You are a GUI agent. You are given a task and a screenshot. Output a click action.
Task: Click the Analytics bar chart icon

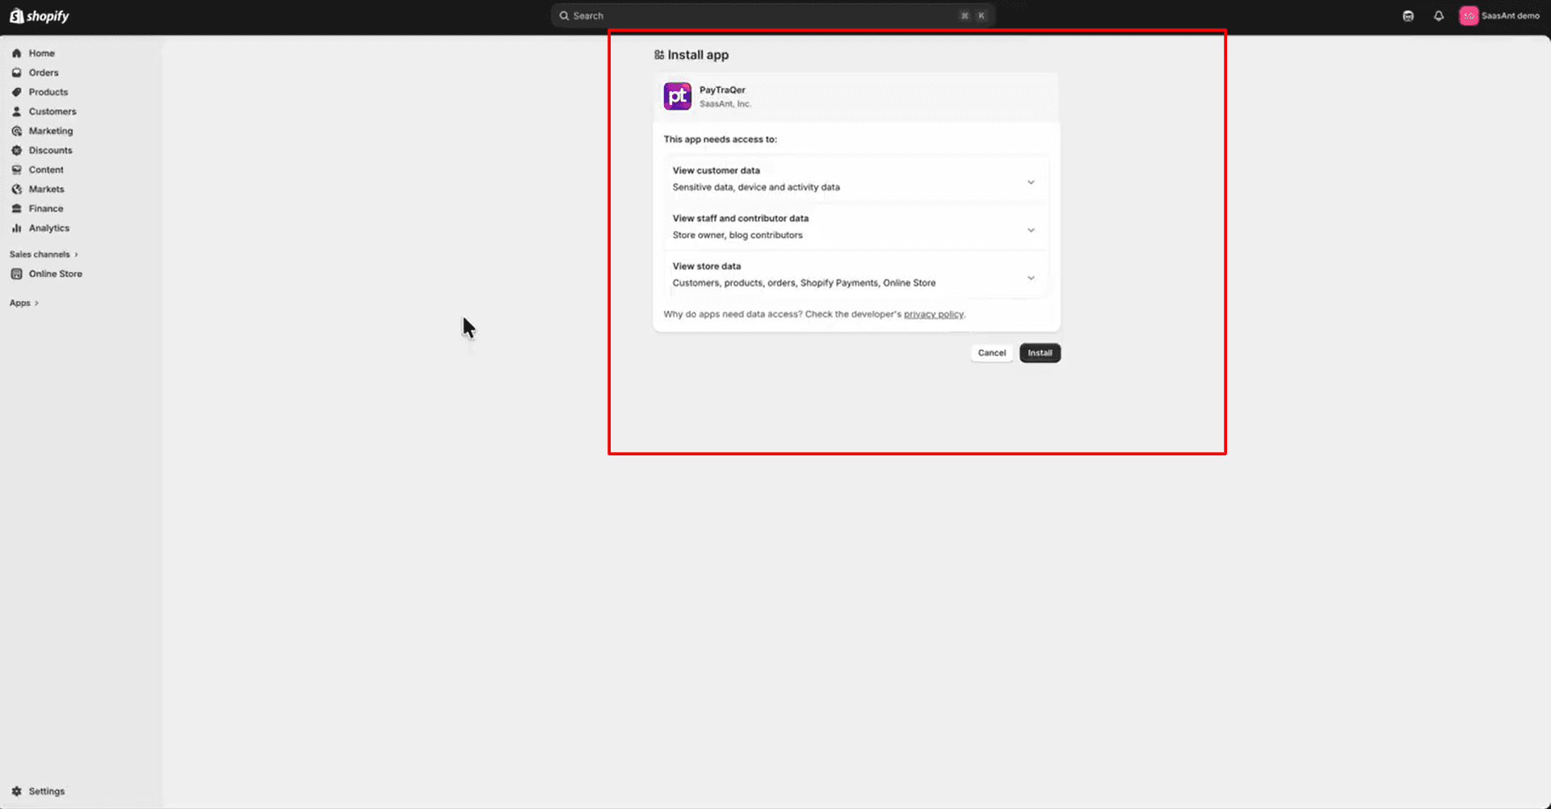[x=16, y=228]
